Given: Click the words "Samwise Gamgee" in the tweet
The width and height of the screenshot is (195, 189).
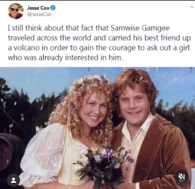Looking at the screenshot, I should [x=140, y=28].
